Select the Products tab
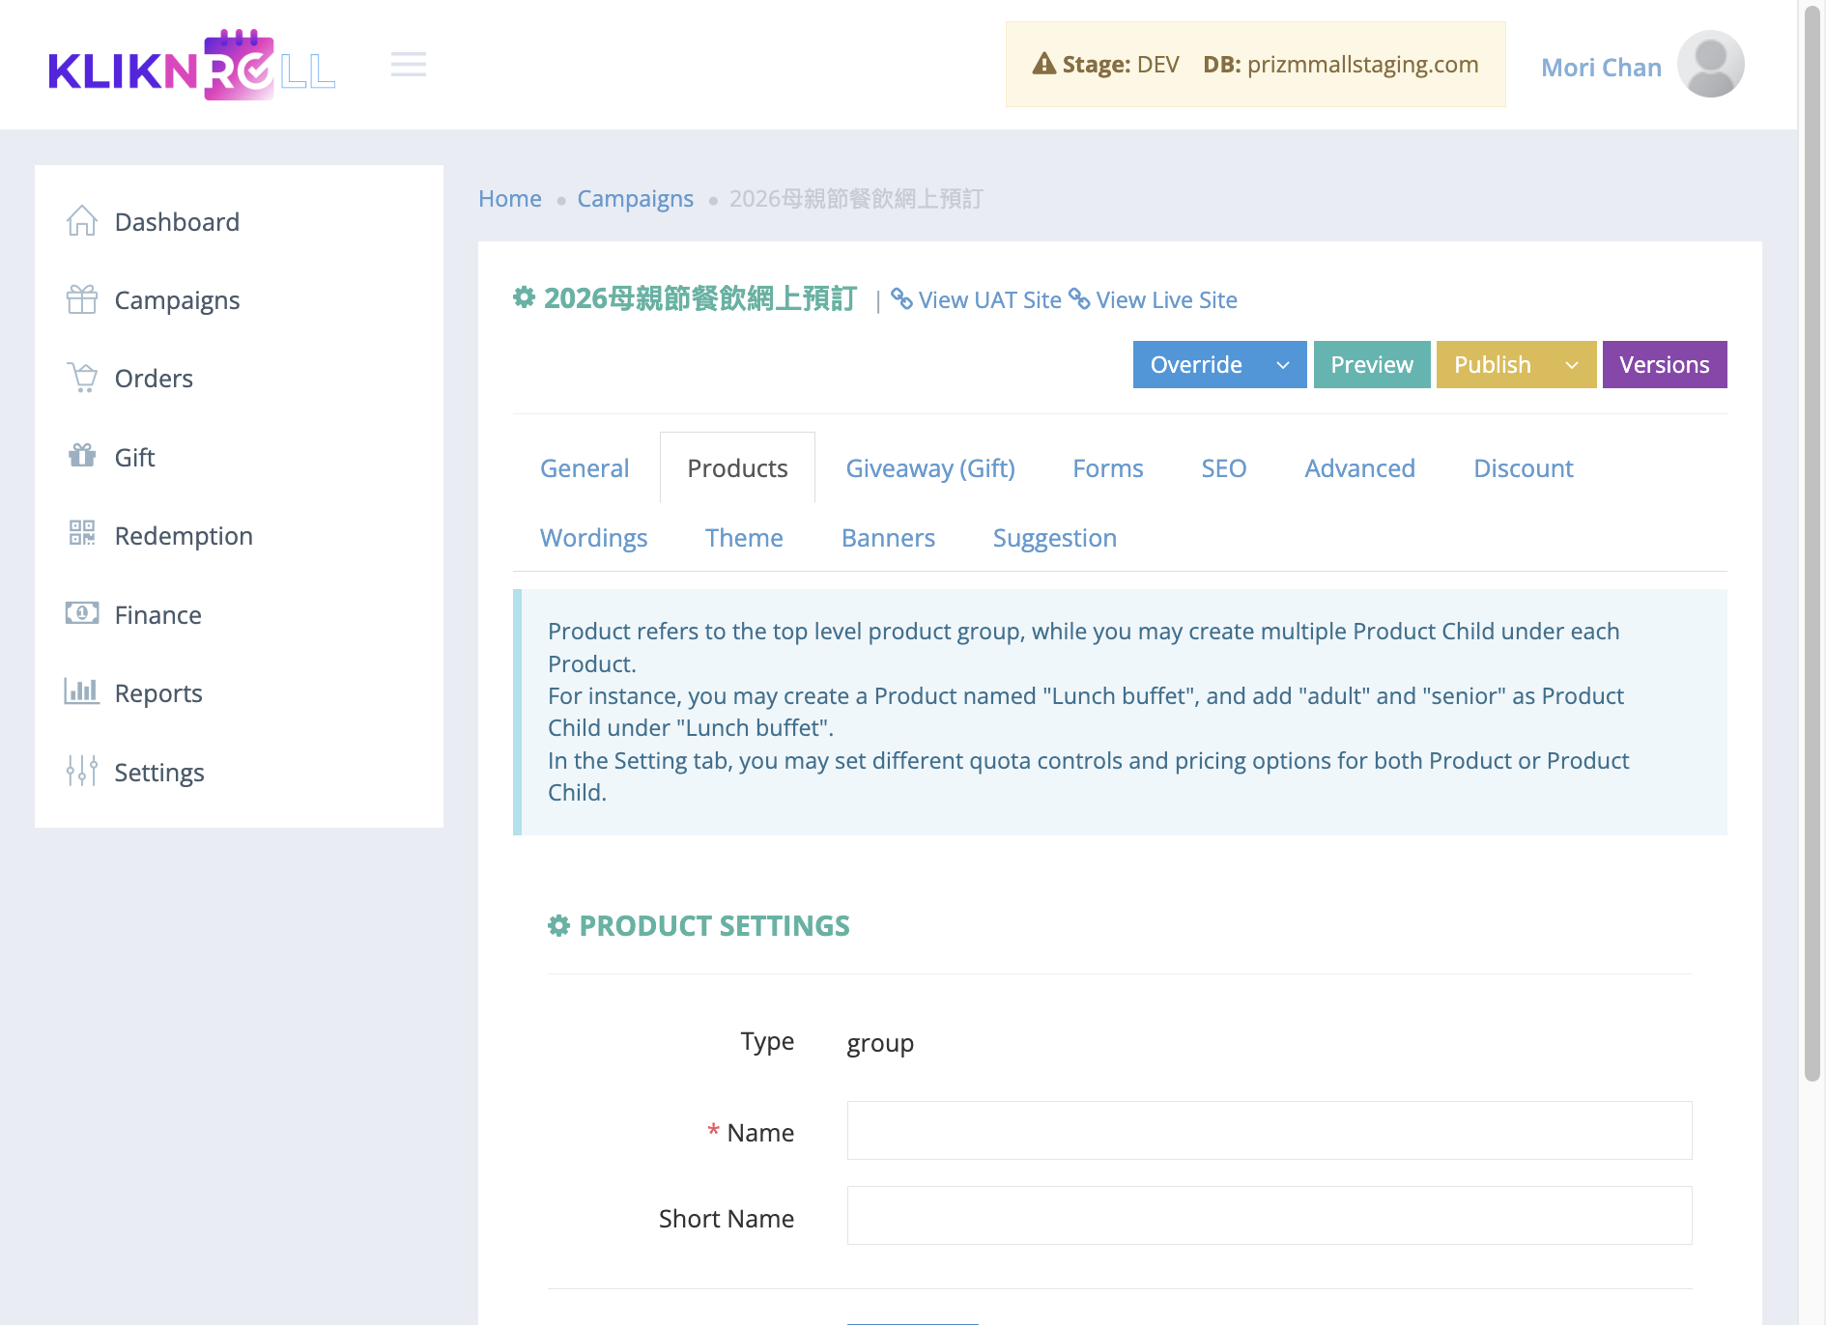Image resolution: width=1826 pixels, height=1325 pixels. point(737,468)
